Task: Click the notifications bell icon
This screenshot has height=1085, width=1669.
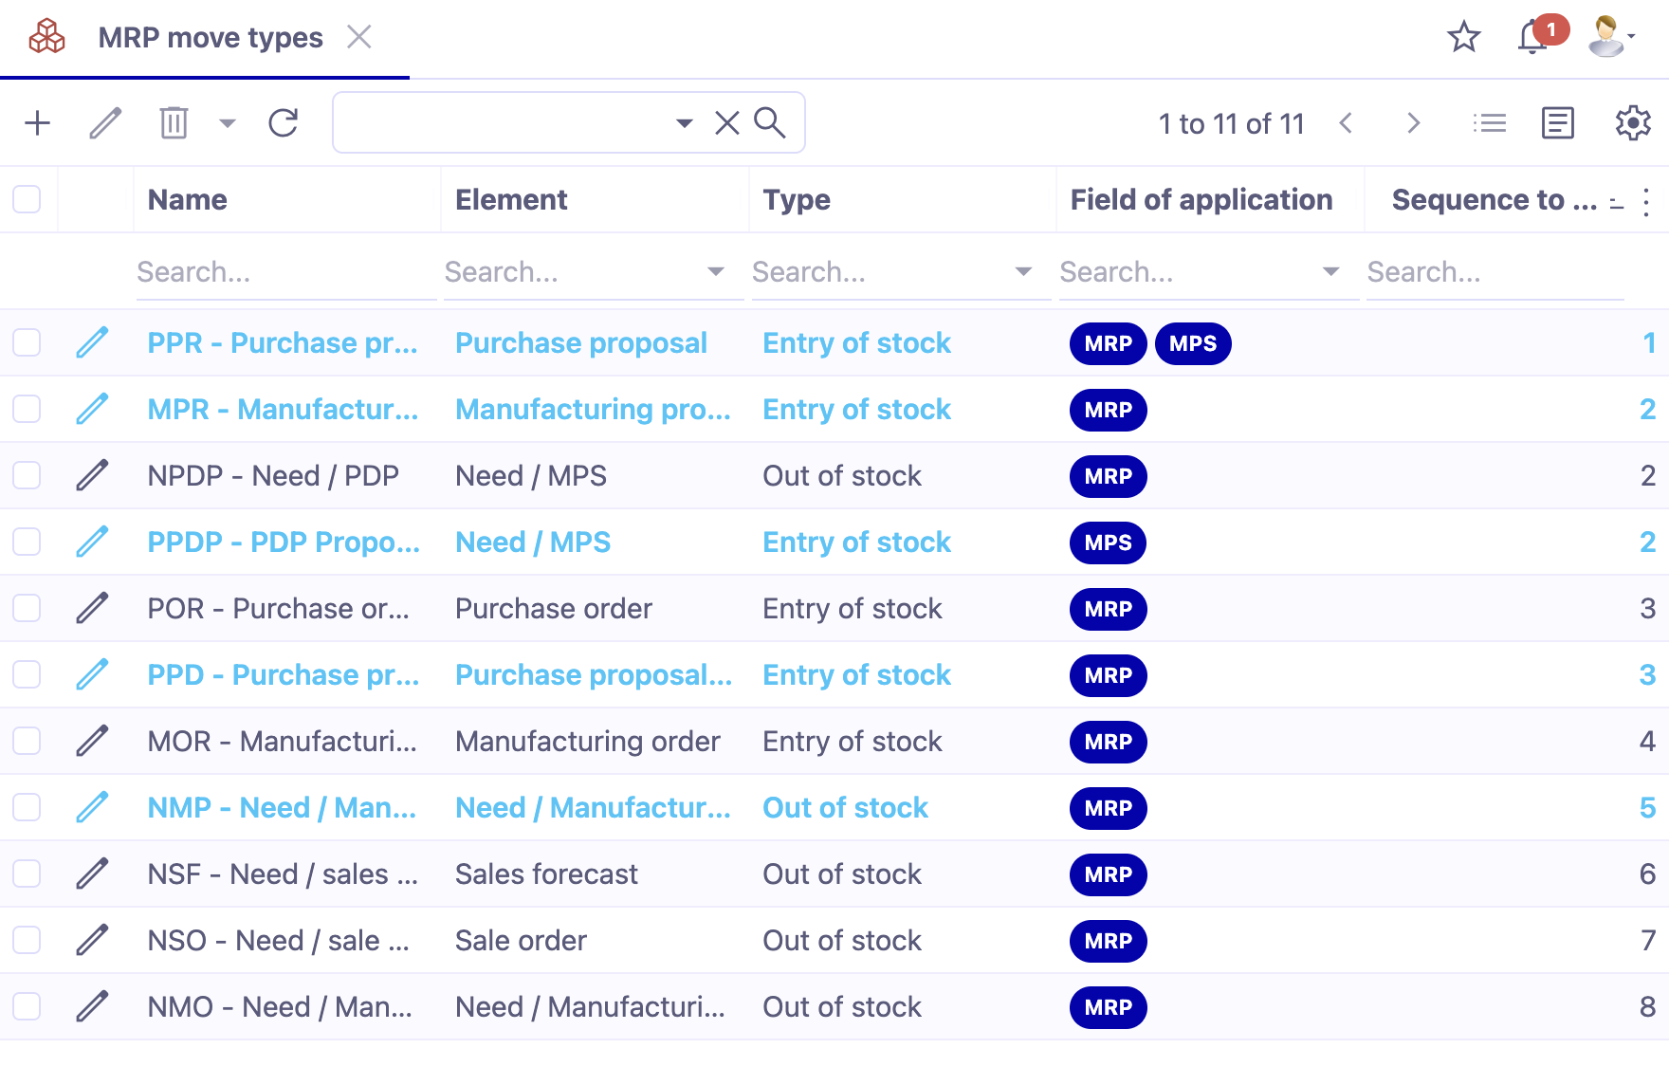Action: pos(1531,38)
